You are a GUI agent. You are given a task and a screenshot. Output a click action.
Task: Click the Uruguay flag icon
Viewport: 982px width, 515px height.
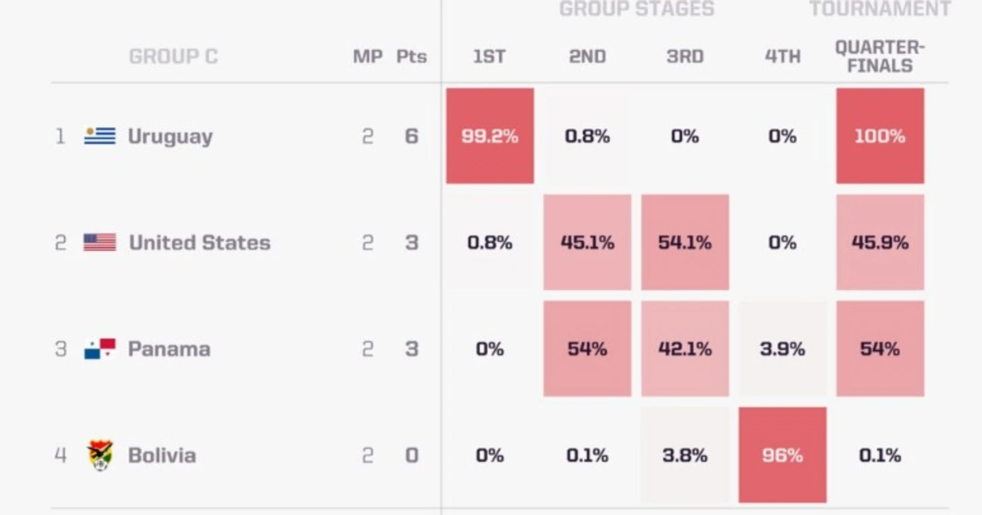point(100,136)
